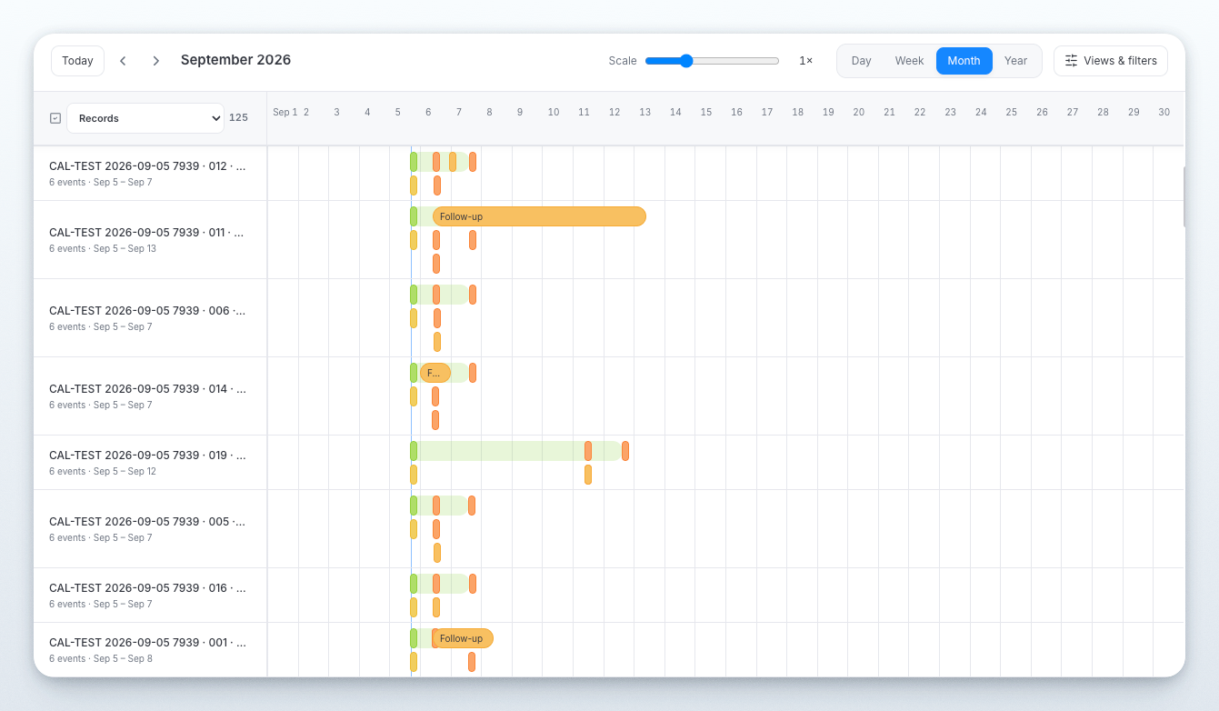Open truncated 'F...' event in record 014 row
The width and height of the screenshot is (1219, 711).
tap(435, 373)
